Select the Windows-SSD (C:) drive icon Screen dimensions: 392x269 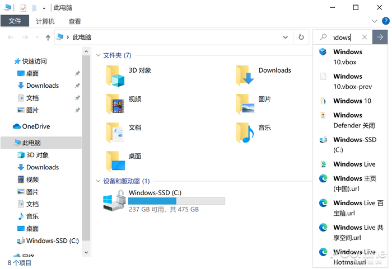click(x=114, y=201)
